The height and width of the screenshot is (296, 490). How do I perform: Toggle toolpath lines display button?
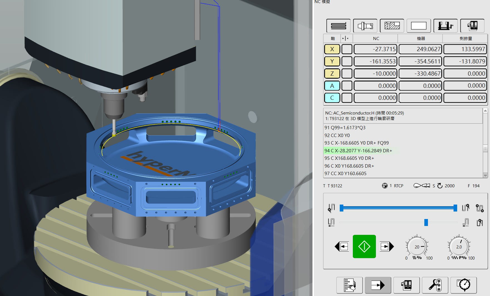click(x=338, y=26)
